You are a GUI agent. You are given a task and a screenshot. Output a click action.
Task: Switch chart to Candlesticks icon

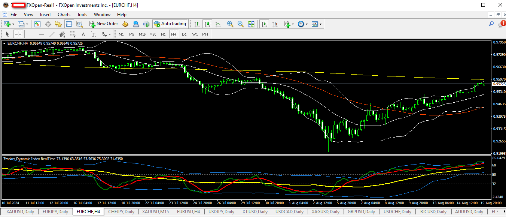click(207, 24)
